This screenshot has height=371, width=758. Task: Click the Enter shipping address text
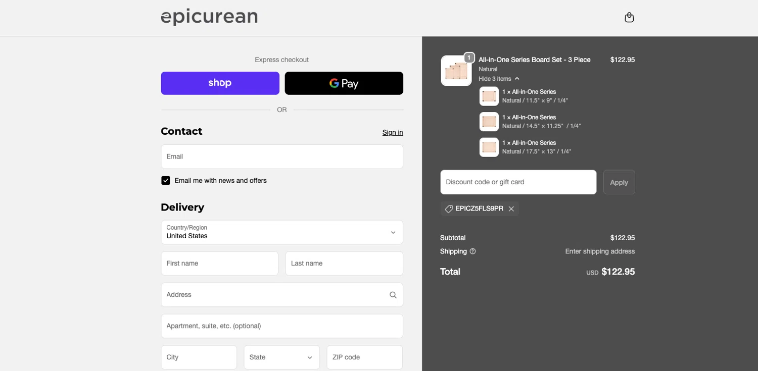click(x=600, y=251)
